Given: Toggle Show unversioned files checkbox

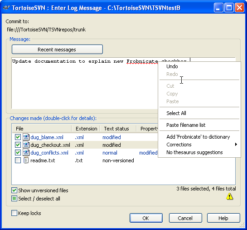Looking at the screenshot, I should [x=14, y=190].
